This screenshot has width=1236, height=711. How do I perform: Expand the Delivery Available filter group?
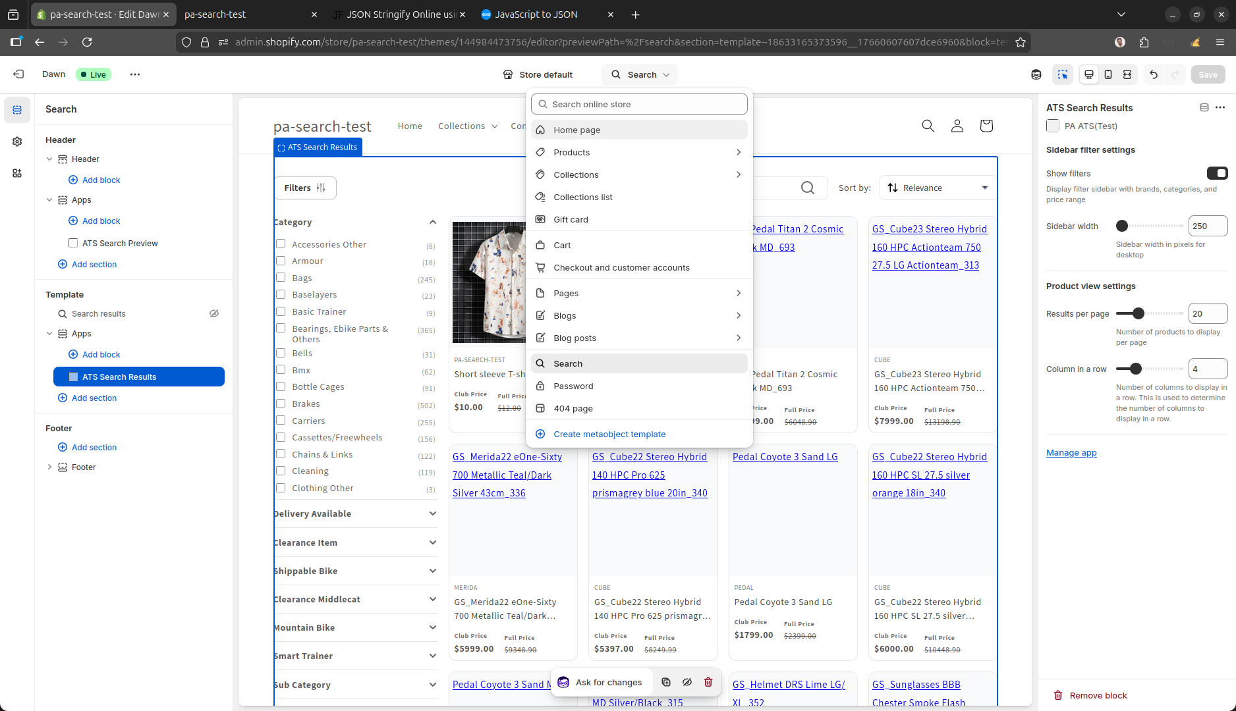coord(432,513)
